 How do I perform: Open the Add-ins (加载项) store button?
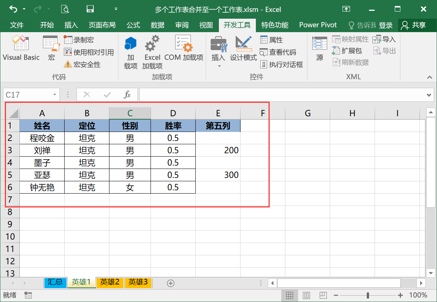tap(131, 52)
